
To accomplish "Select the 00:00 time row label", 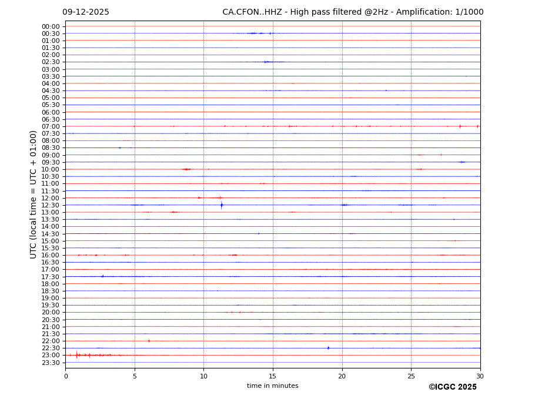I will (51, 26).
